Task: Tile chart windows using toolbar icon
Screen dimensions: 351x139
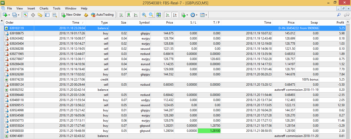Action: click(159, 15)
